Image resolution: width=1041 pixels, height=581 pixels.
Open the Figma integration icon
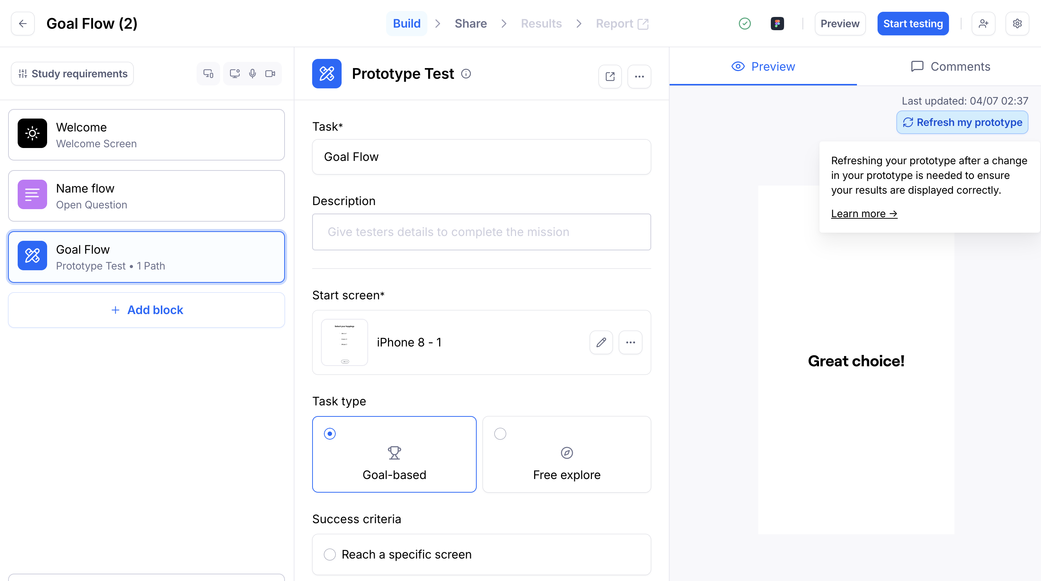coord(777,24)
